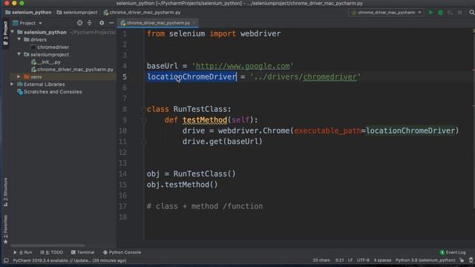Click executable_path parameter on line 10
475x267 pixels.
tap(327, 131)
